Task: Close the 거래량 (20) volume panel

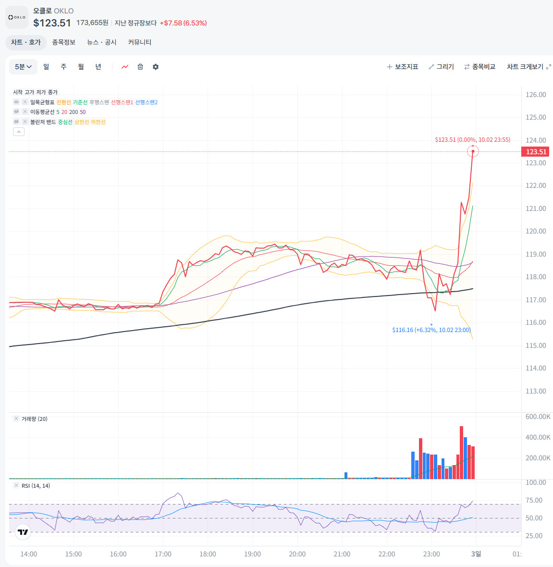Action: point(16,419)
